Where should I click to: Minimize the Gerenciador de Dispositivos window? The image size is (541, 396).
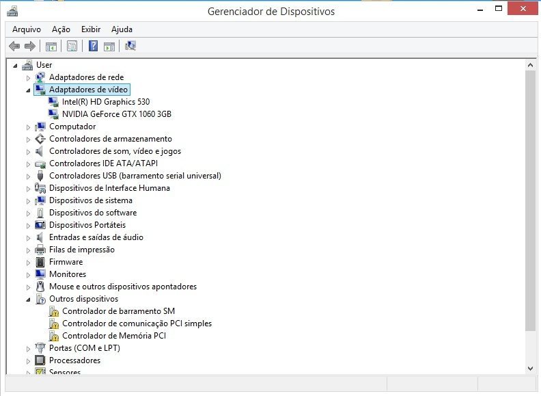point(480,10)
